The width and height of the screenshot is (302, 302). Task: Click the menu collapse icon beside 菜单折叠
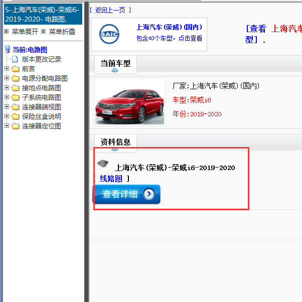point(44,32)
